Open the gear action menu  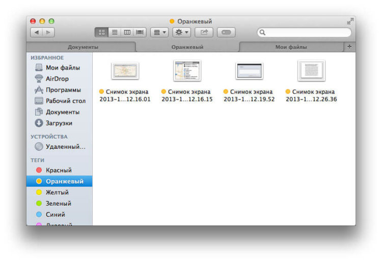tap(181, 32)
